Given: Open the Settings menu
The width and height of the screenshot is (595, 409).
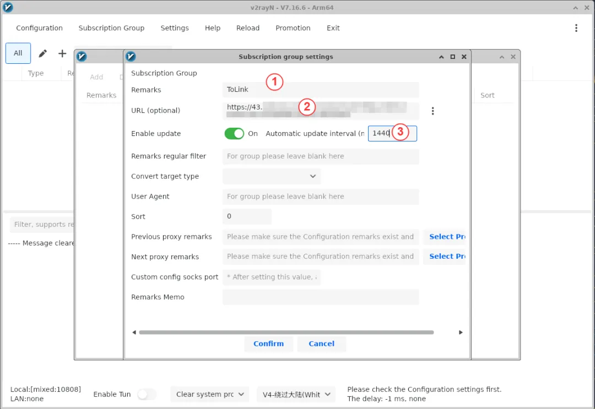Looking at the screenshot, I should (175, 28).
